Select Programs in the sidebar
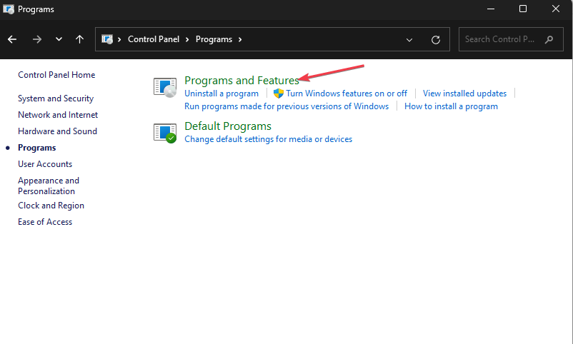 [37, 148]
